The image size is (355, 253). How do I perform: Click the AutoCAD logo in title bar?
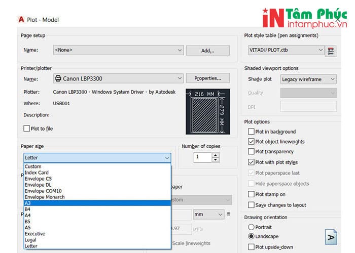click(21, 20)
